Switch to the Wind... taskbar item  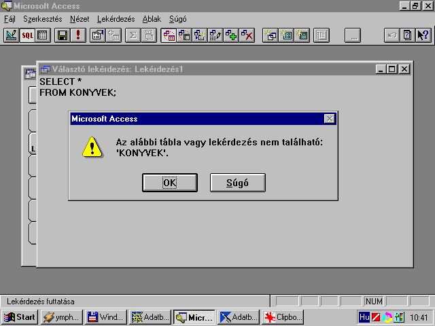(x=106, y=317)
